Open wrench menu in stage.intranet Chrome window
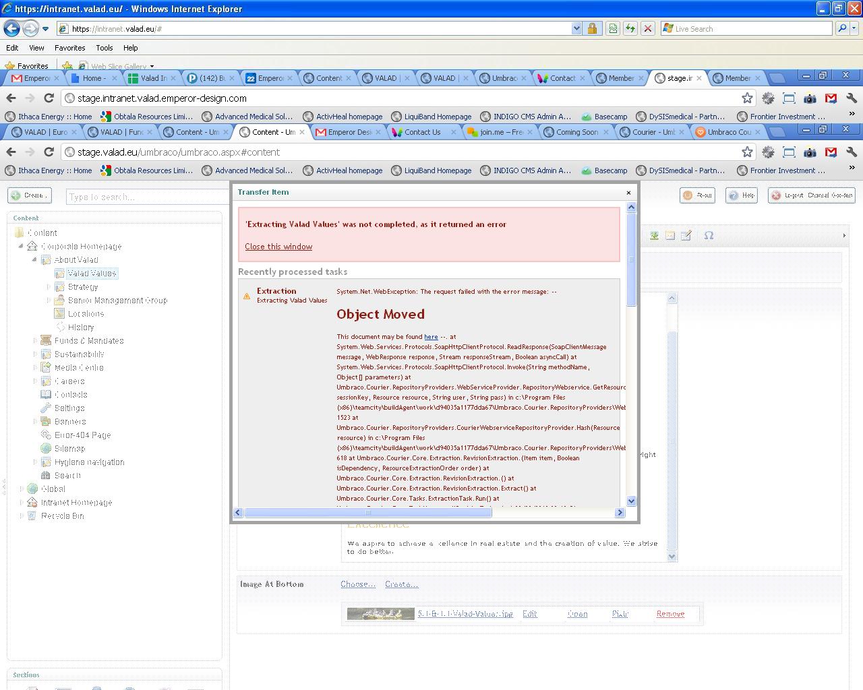The image size is (863, 690). tap(852, 98)
